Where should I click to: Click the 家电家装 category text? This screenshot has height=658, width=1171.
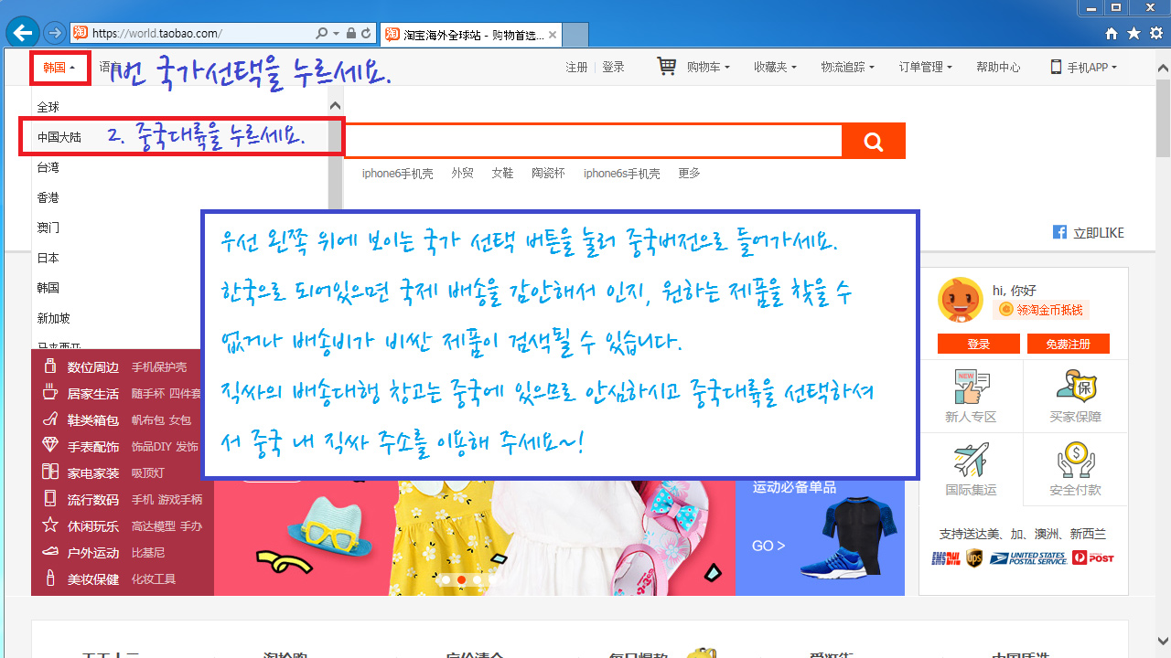[93, 473]
